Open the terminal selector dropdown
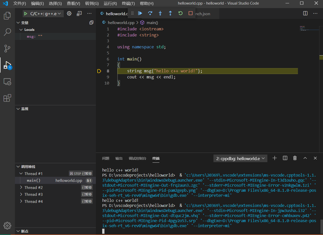 (240, 158)
